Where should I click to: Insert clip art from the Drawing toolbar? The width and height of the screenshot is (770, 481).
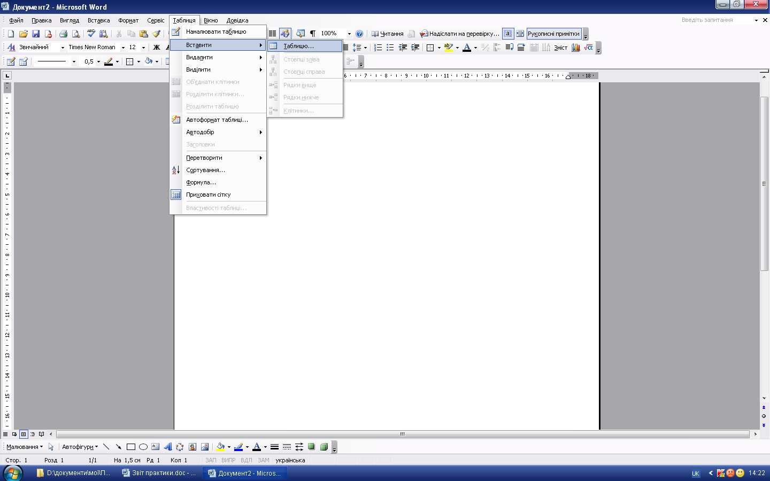[192, 447]
